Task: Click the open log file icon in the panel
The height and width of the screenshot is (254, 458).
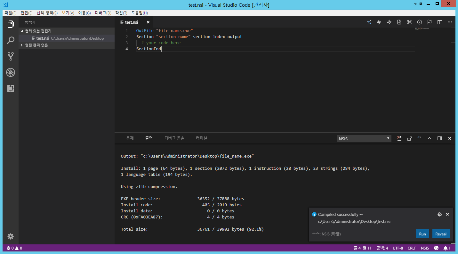Action: (x=419, y=138)
